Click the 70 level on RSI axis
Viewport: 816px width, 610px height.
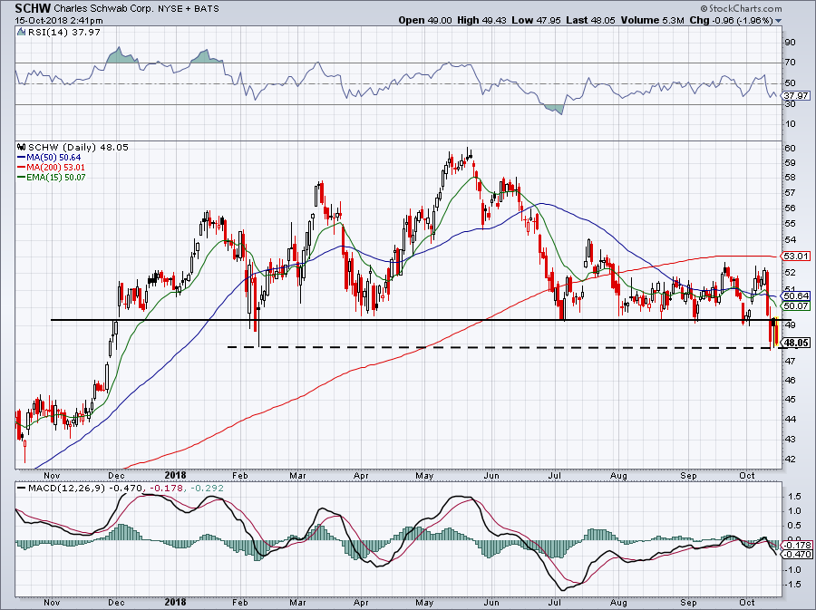tap(790, 63)
